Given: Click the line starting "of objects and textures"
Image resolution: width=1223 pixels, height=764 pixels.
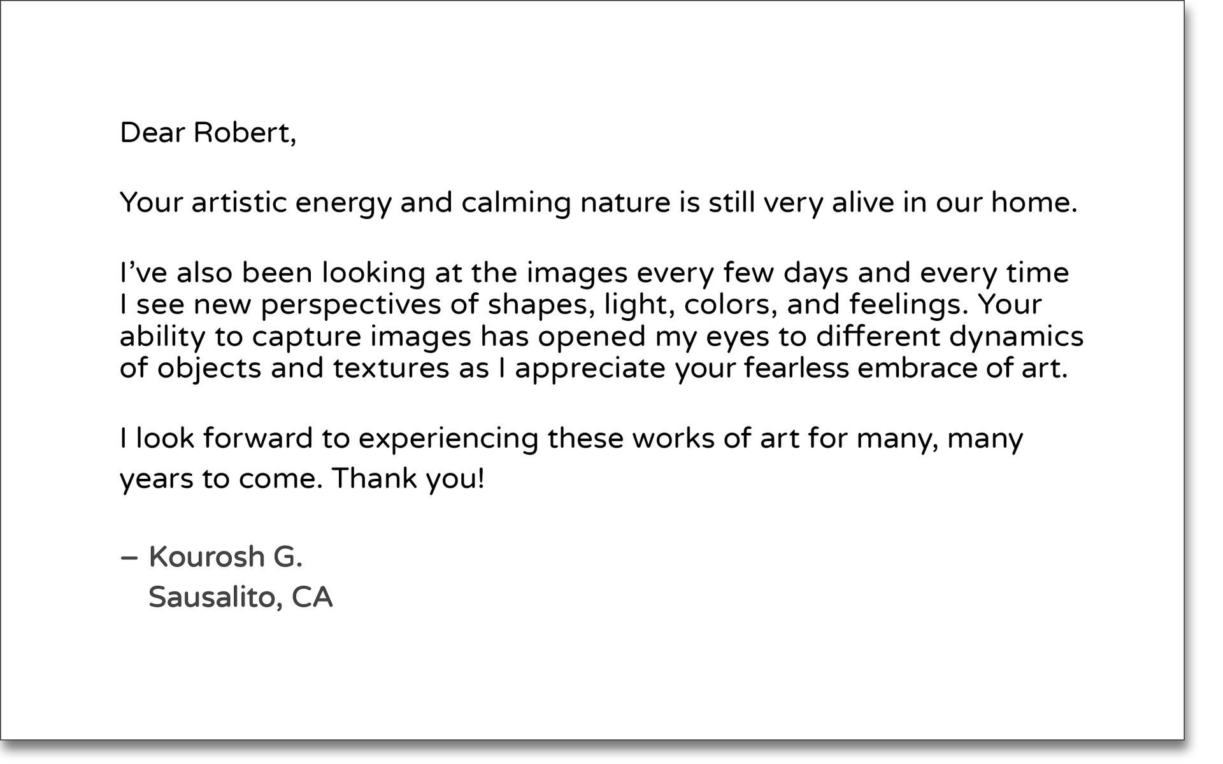Looking at the screenshot, I should click(593, 368).
